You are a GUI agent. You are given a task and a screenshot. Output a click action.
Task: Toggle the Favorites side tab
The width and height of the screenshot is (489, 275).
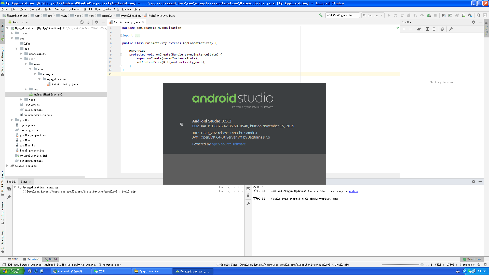click(3, 242)
